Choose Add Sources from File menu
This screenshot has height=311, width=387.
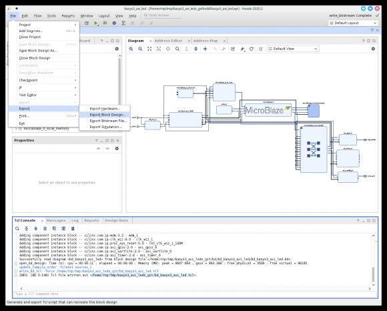click(x=44, y=31)
